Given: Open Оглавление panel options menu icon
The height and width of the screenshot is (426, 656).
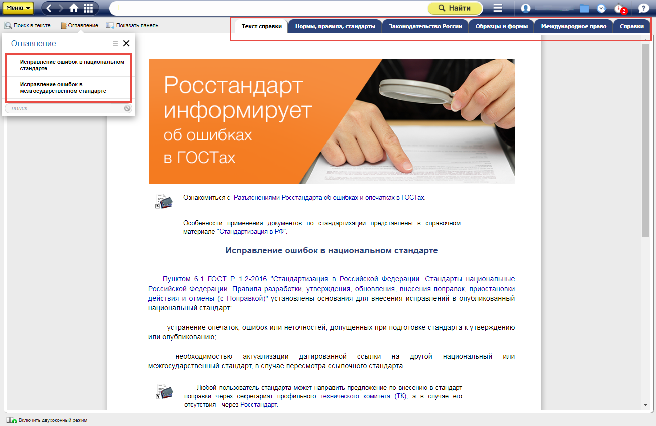Looking at the screenshot, I should pyautogui.click(x=115, y=44).
